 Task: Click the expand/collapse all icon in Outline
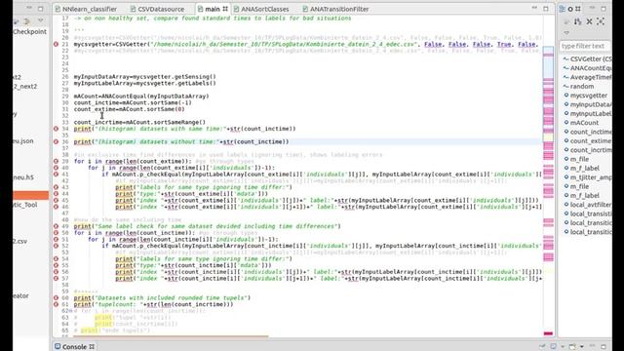click(x=601, y=21)
